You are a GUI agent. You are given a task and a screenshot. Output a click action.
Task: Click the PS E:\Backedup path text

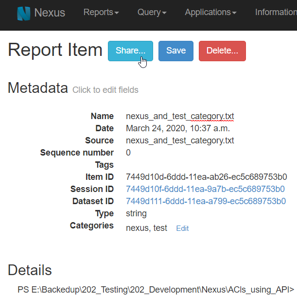(156, 290)
